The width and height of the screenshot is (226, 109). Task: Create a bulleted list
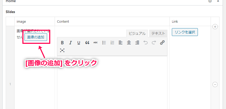coord(104,43)
